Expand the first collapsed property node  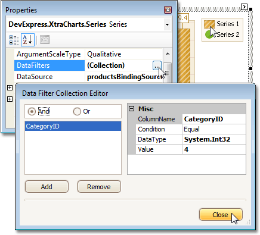pos(10,87)
